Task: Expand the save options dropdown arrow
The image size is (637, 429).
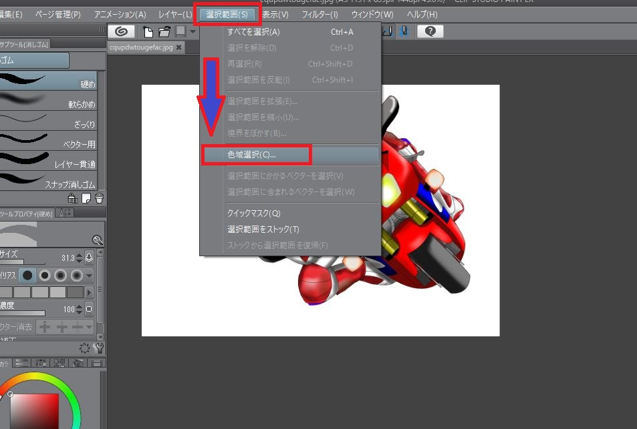Action: point(193,31)
